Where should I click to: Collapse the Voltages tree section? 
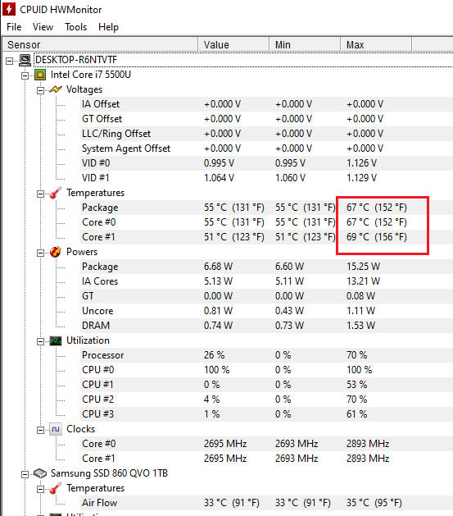coord(40,90)
